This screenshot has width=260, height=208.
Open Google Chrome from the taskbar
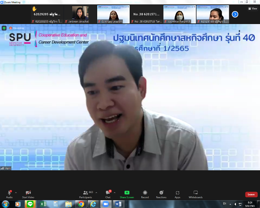click(81, 204)
